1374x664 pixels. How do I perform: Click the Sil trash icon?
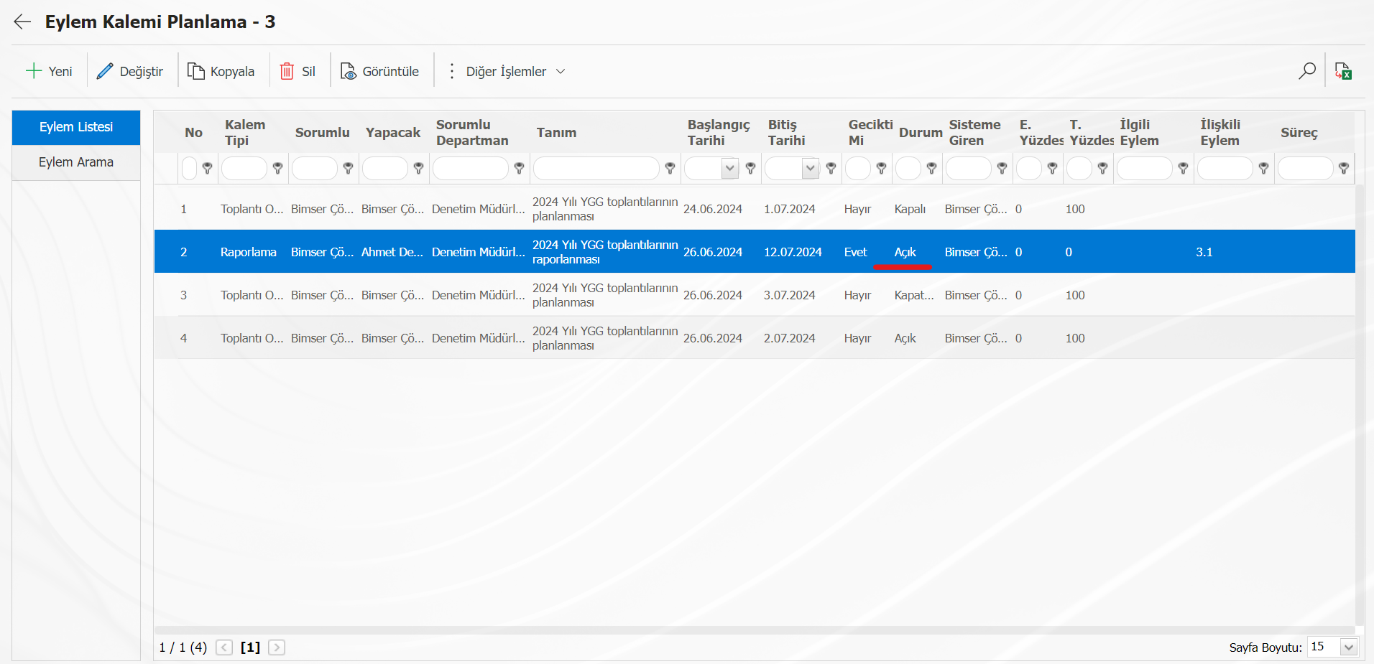pos(287,70)
